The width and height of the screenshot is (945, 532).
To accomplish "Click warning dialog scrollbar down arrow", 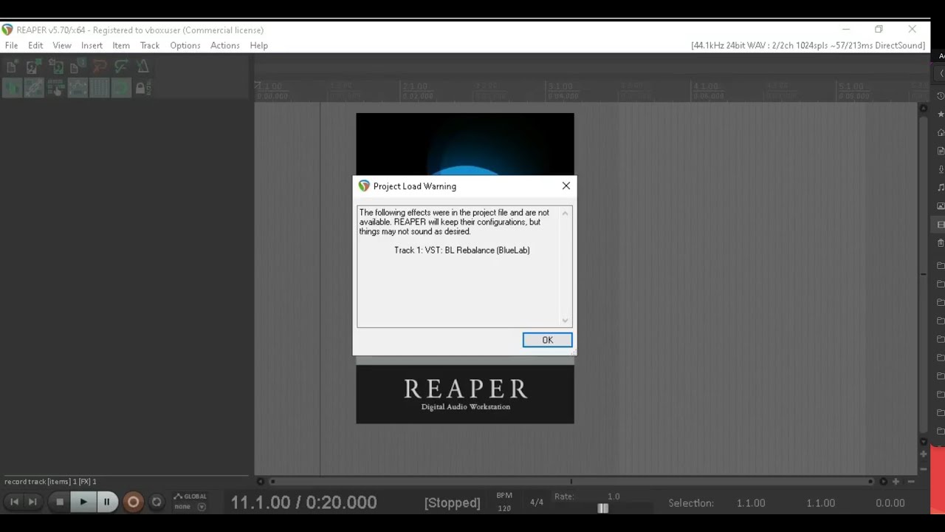I will [x=566, y=321].
